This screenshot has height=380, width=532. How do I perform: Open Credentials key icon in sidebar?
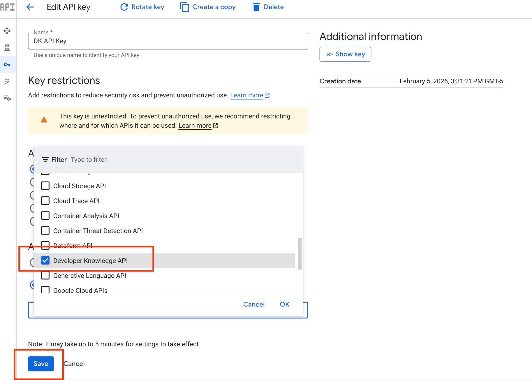pyautogui.click(x=7, y=64)
